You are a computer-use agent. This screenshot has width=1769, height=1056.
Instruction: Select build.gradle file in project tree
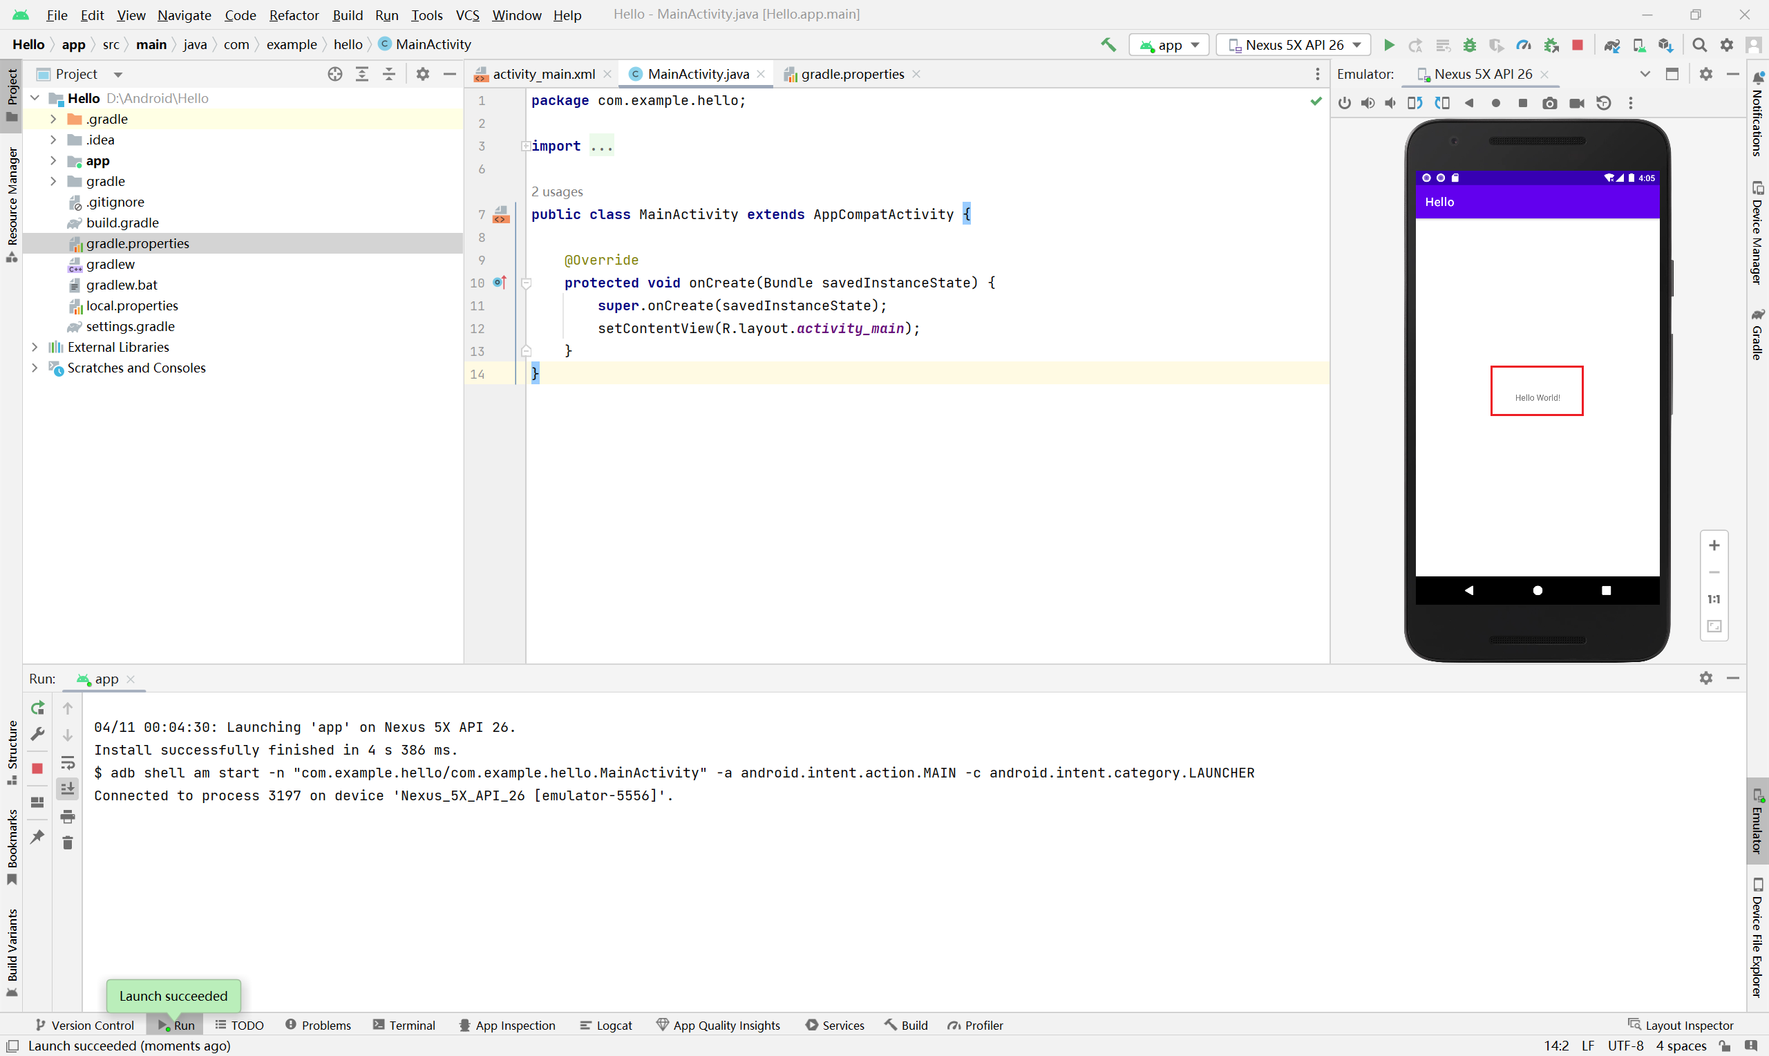click(x=122, y=223)
